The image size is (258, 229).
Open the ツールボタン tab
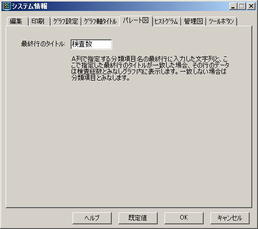click(x=221, y=21)
